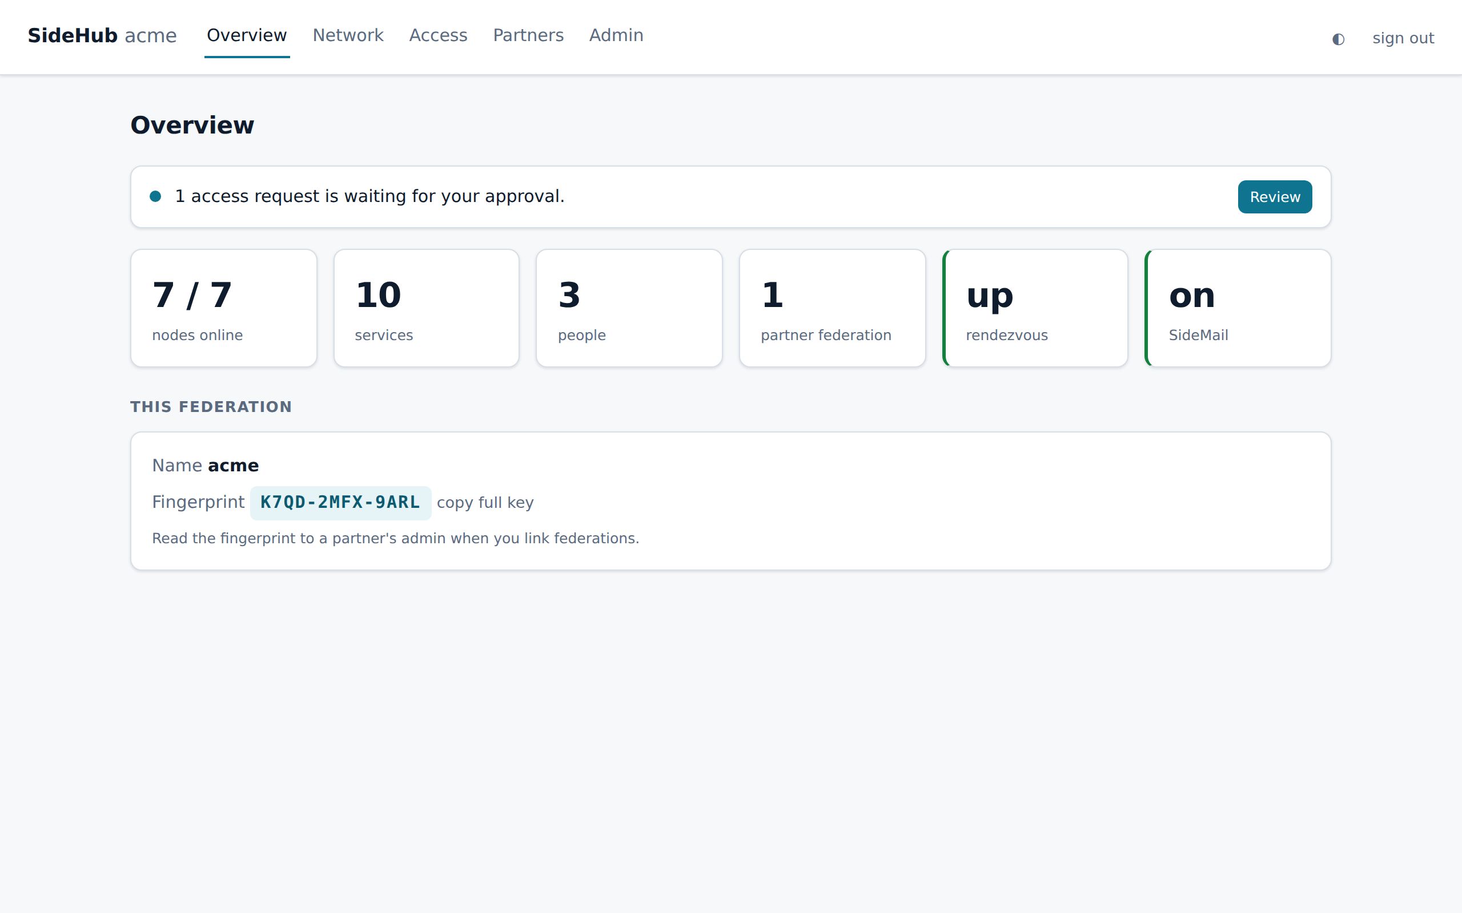Click the THIS FEDERATION section header
The width and height of the screenshot is (1462, 913).
211,407
